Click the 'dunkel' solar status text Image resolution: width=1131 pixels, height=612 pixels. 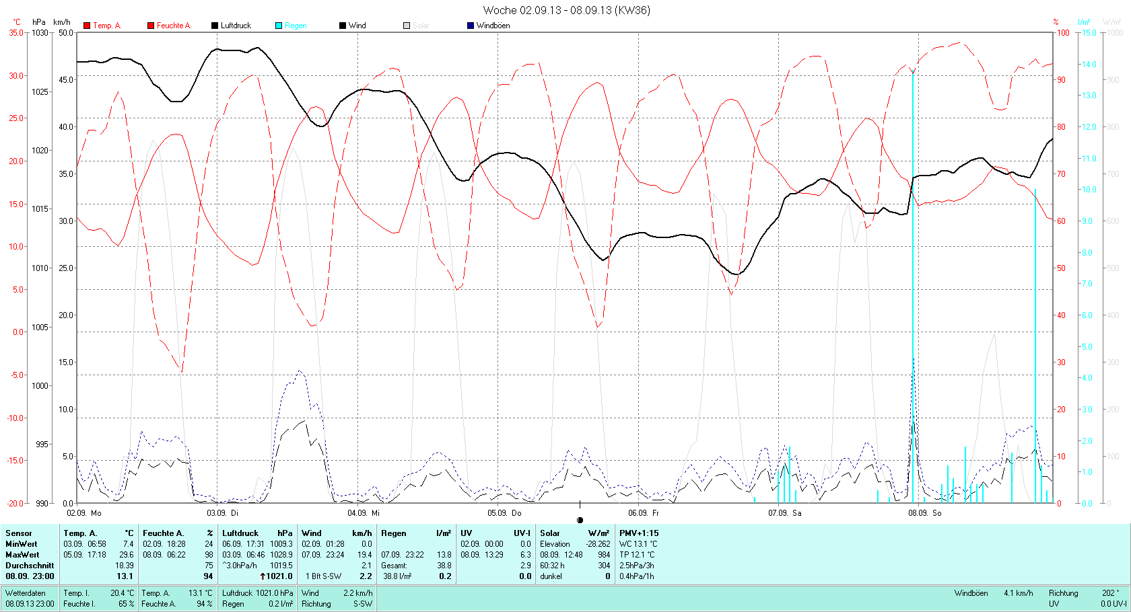551,576
